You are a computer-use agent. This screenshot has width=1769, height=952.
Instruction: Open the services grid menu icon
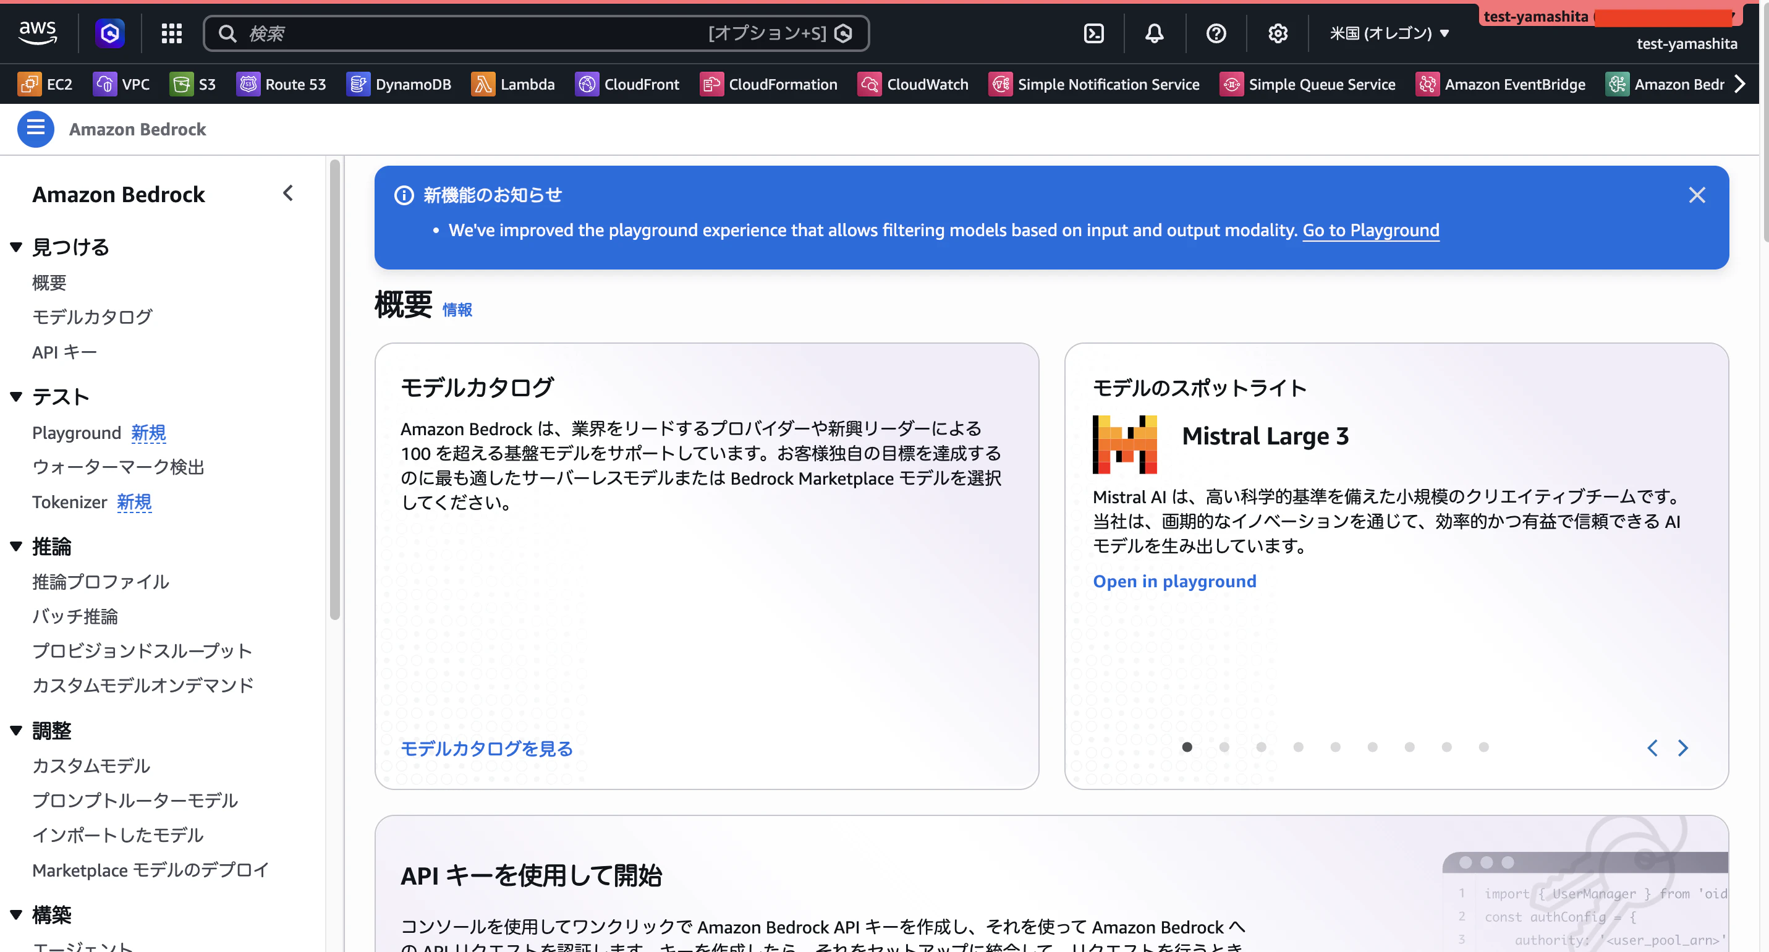171,33
